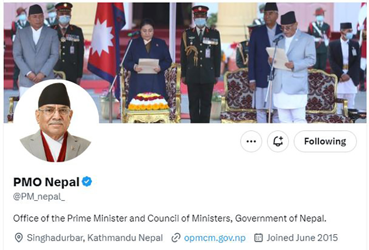Click the blue verified checkmark badge
This screenshot has height=250, width=369.
pyautogui.click(x=87, y=182)
